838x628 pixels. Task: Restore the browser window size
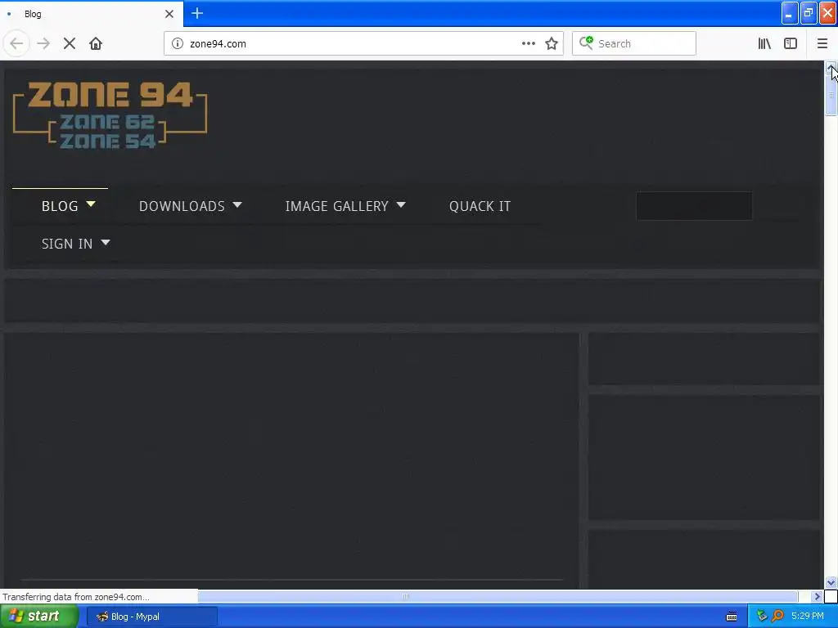coord(809,13)
